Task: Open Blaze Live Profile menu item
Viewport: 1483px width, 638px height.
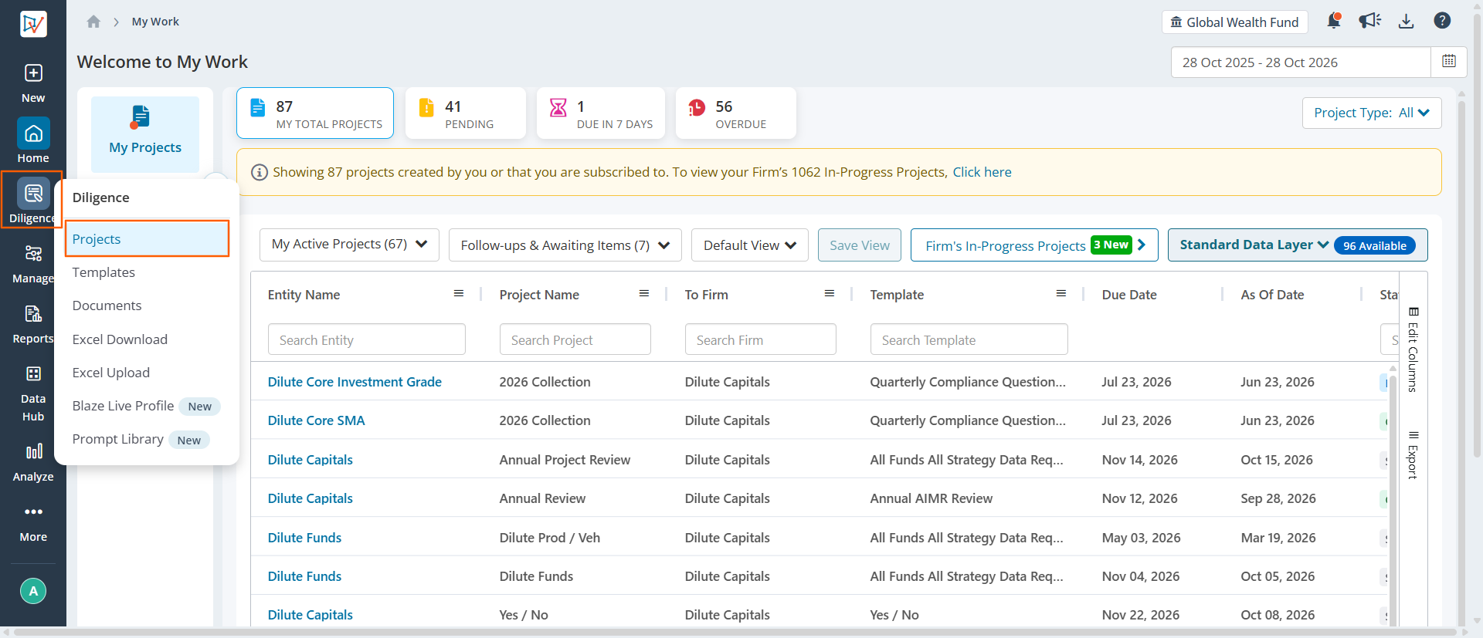Action: point(123,406)
